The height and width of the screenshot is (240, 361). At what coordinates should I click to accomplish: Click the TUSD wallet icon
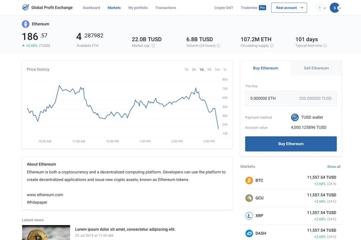tap(295, 117)
